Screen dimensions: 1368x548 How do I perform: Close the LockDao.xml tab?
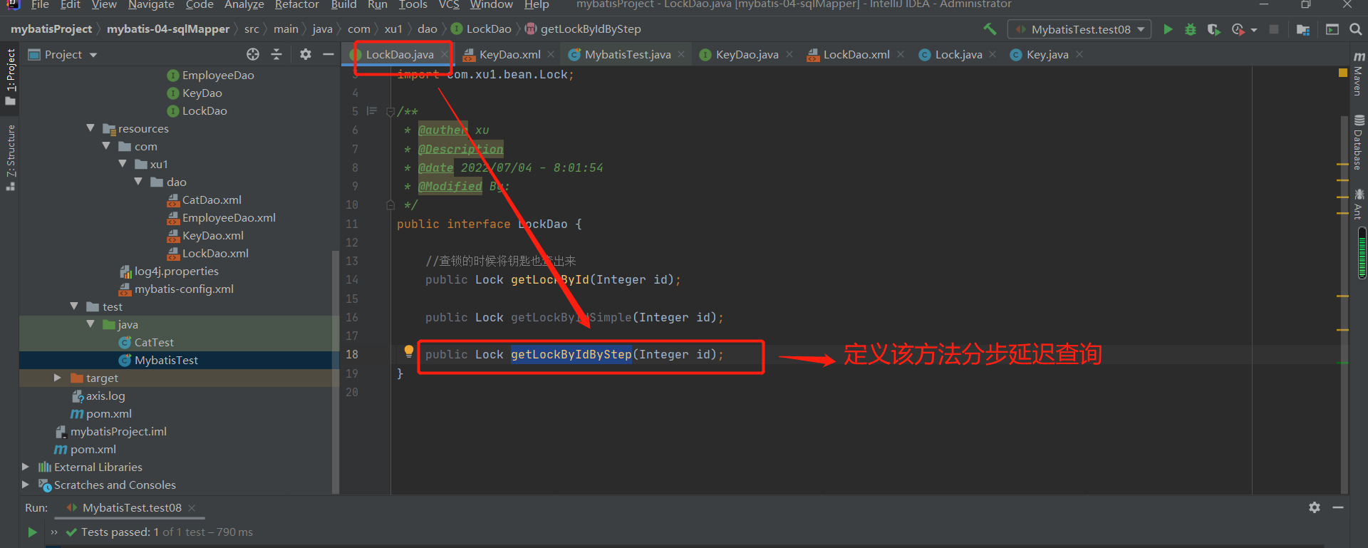[x=901, y=54]
